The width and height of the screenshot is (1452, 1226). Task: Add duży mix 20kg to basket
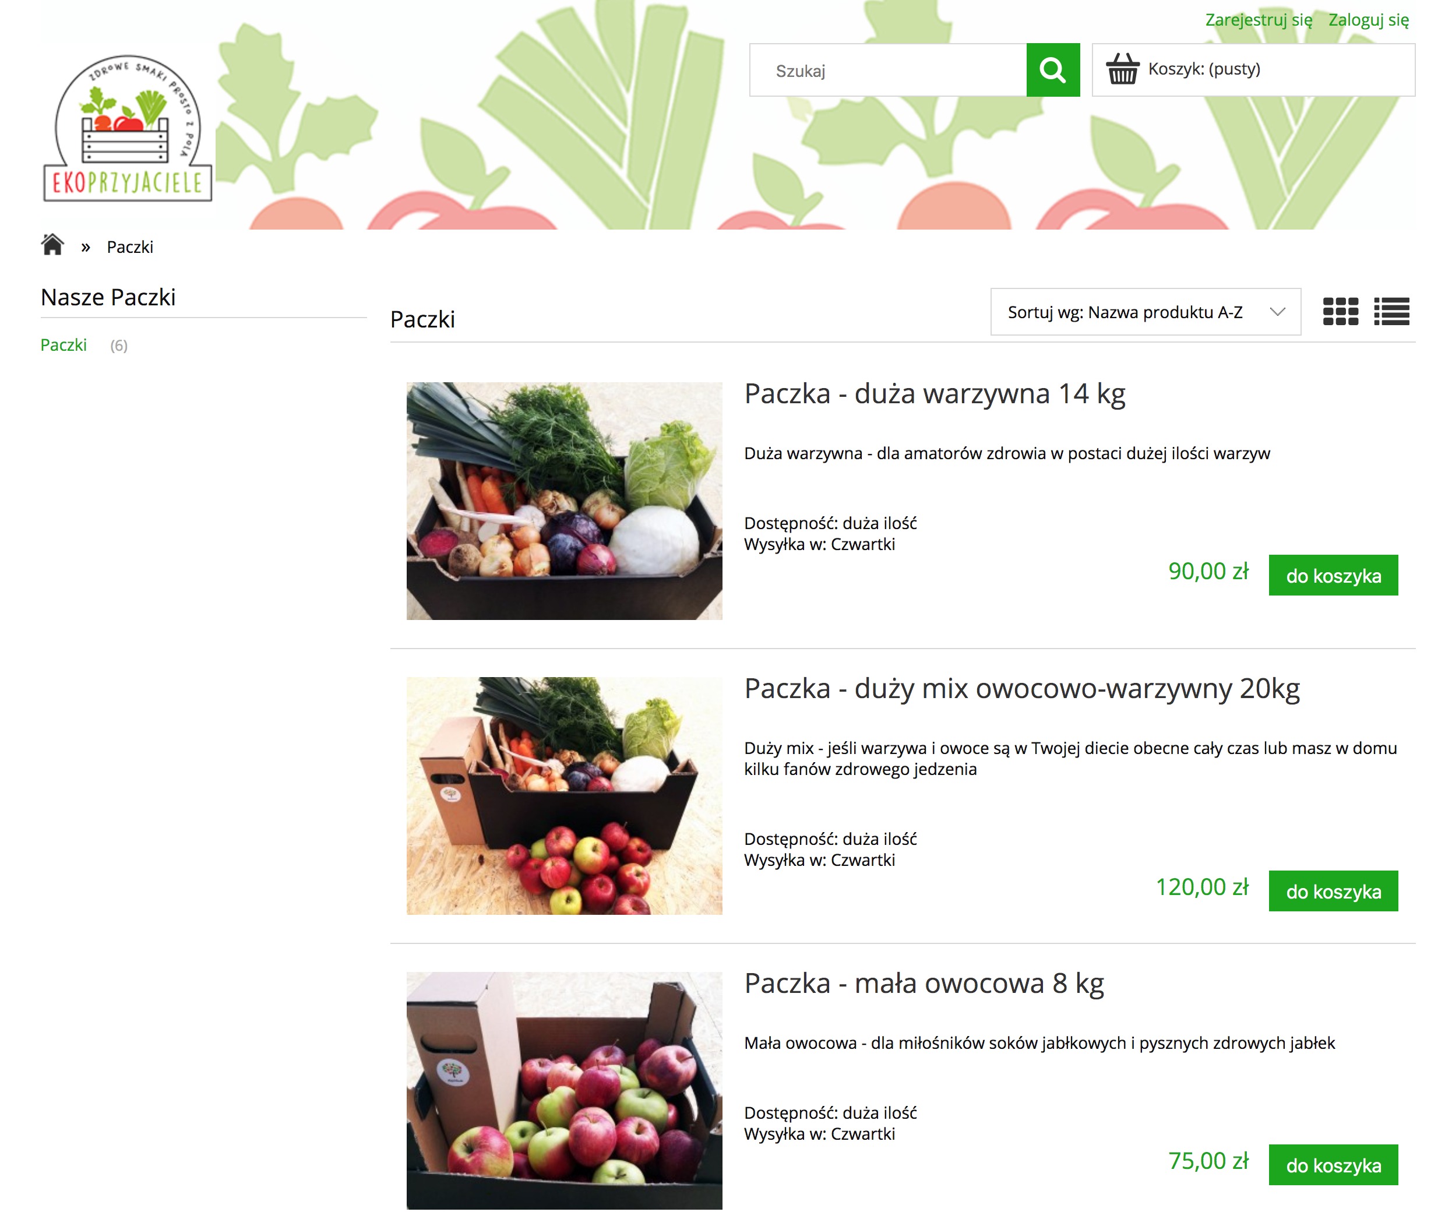(x=1333, y=890)
